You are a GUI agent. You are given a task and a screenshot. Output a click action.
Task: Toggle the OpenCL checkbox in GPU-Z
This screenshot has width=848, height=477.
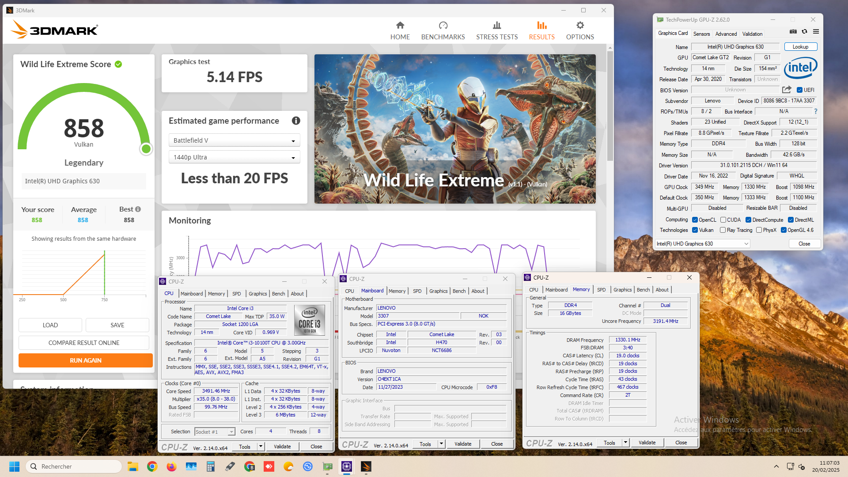pyautogui.click(x=695, y=220)
